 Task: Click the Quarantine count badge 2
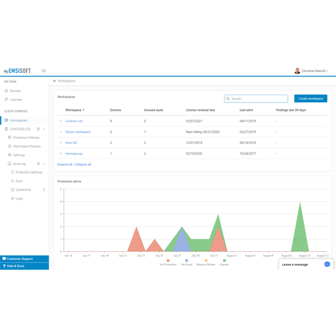pos(44,190)
